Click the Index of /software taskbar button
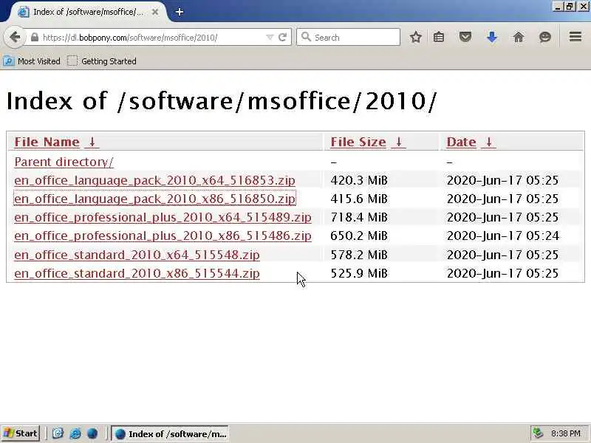 coord(170,433)
